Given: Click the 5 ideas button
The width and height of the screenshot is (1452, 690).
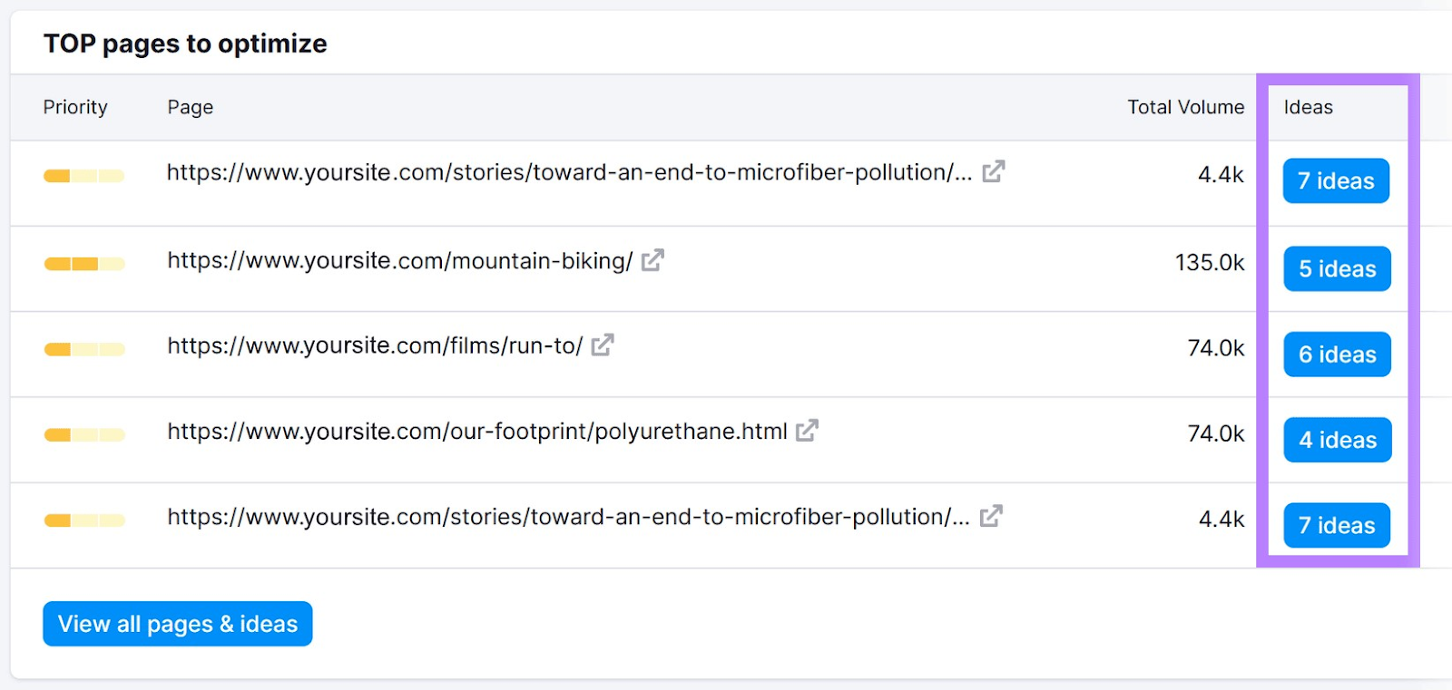Looking at the screenshot, I should 1337,268.
